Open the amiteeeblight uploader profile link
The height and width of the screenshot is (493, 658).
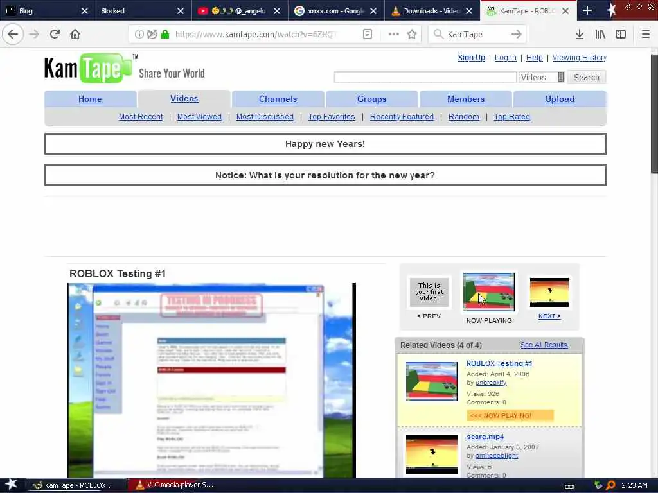click(497, 456)
